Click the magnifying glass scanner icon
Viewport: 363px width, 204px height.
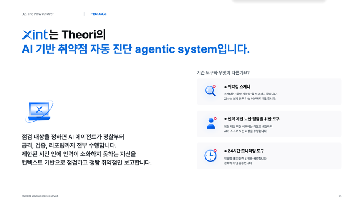click(210, 91)
